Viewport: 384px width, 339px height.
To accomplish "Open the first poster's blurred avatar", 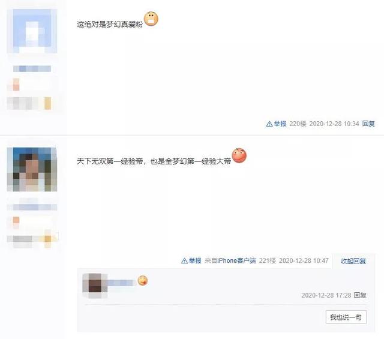I will point(32,31).
